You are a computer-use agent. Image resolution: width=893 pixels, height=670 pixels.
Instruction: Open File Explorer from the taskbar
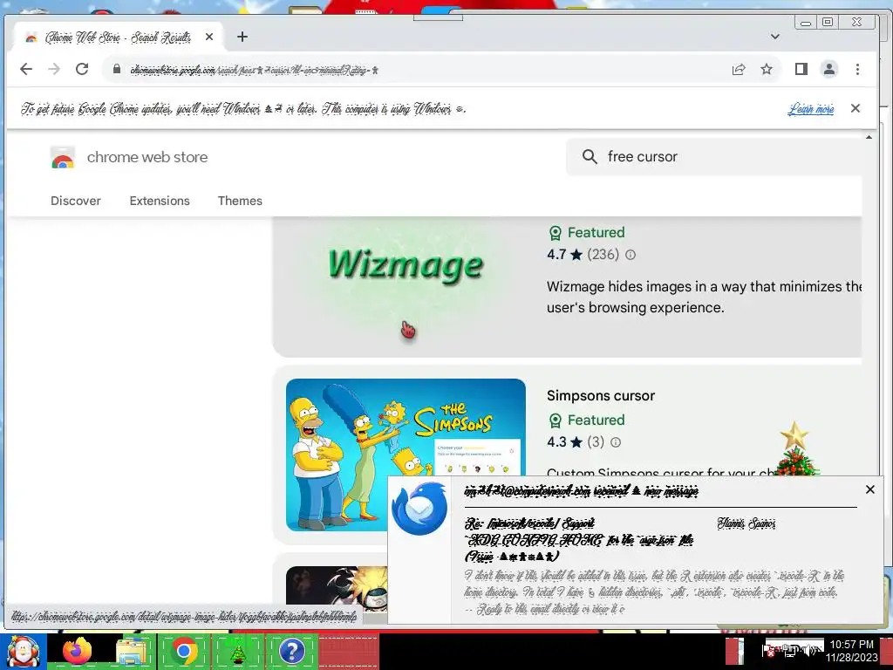131,651
